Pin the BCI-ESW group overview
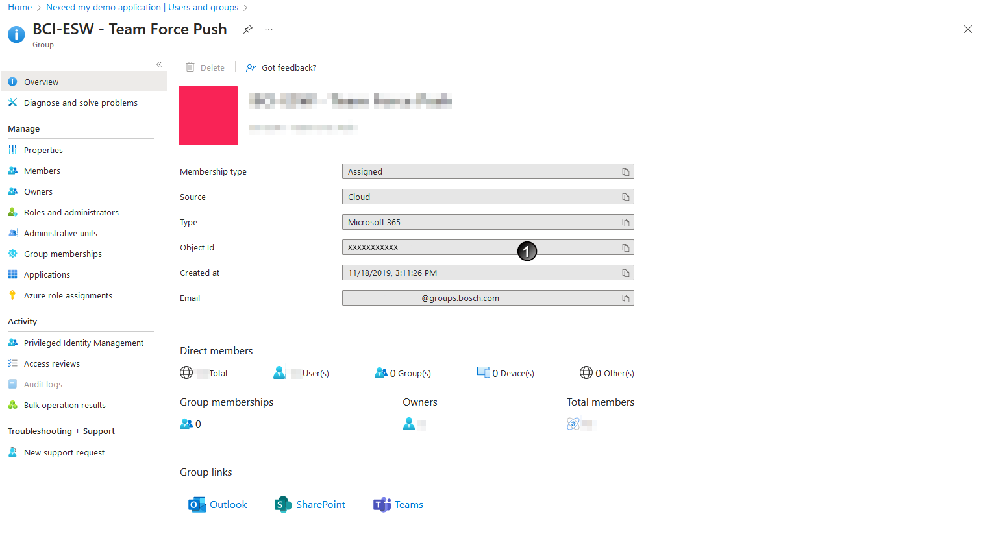 (247, 29)
